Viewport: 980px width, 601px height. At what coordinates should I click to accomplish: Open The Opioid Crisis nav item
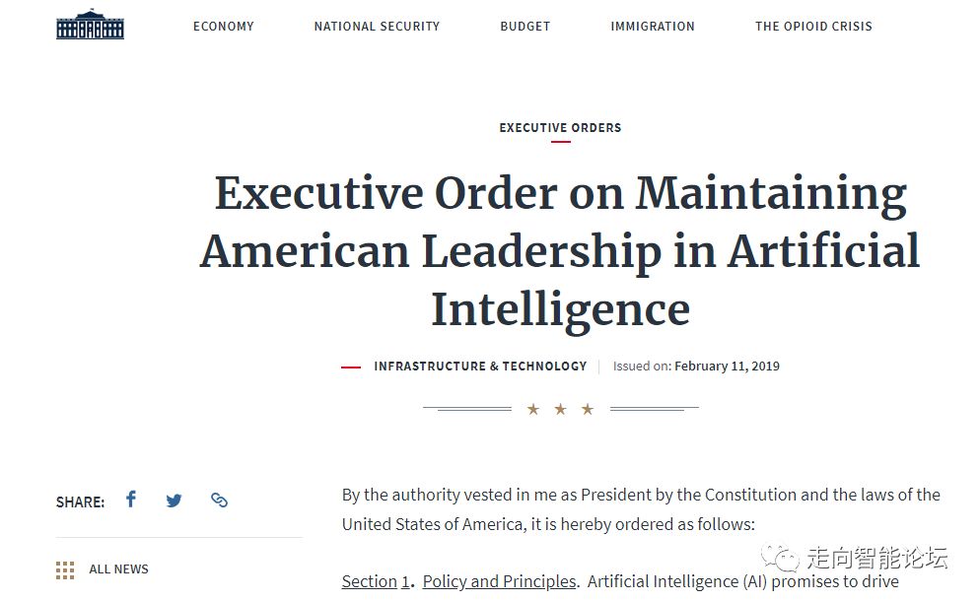click(813, 27)
